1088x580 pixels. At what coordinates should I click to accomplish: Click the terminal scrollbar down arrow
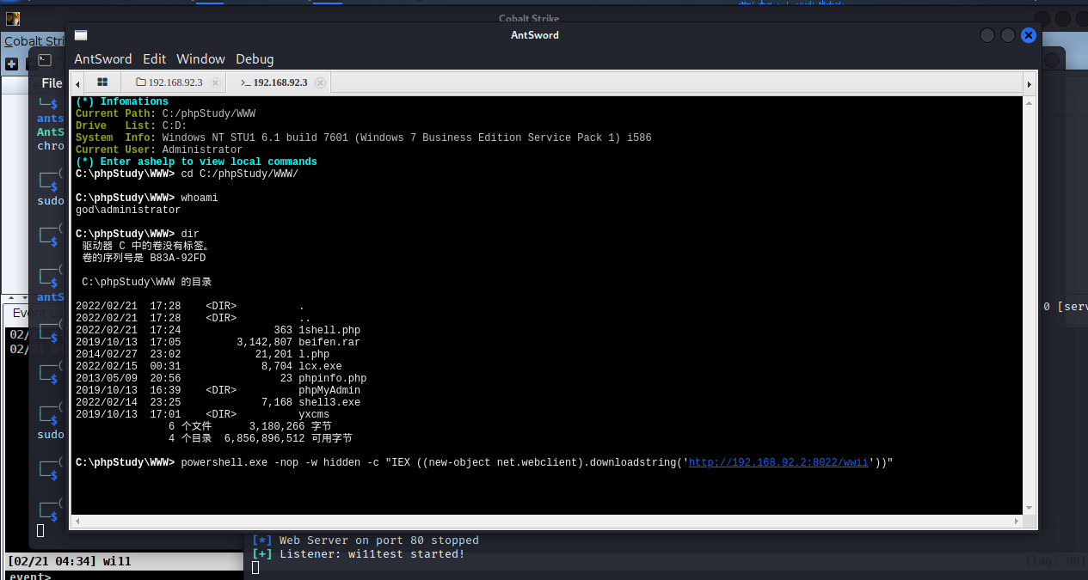point(1029,509)
